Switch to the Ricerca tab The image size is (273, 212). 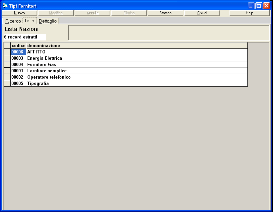click(x=13, y=21)
